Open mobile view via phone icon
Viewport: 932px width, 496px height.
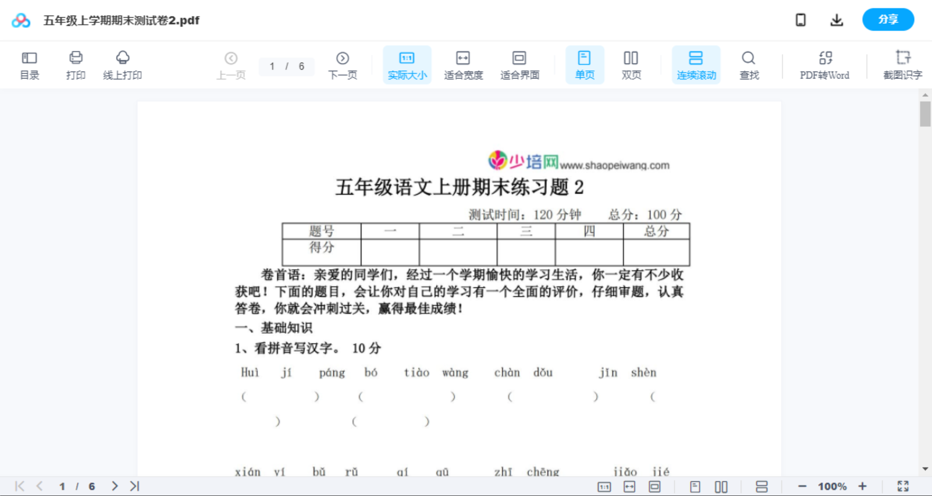800,19
